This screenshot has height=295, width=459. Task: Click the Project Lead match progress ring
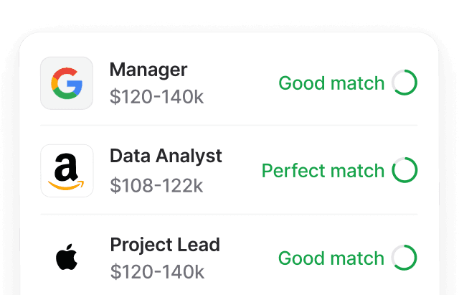click(404, 258)
